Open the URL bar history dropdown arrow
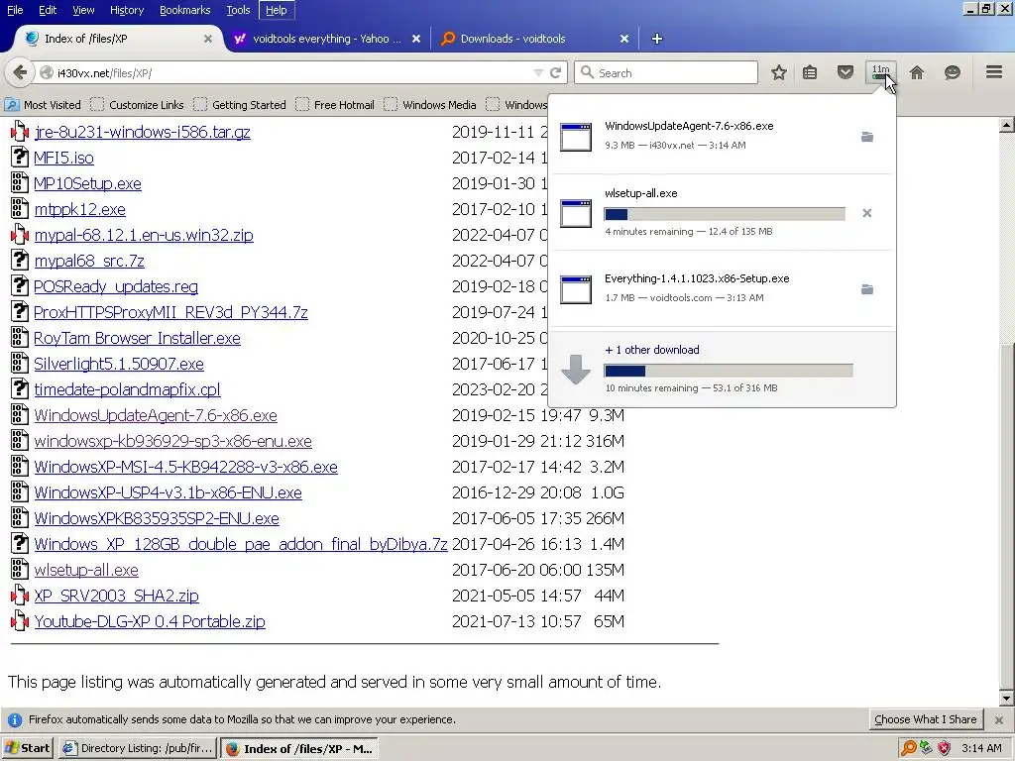Viewport: 1015px width, 761px height. point(538,72)
